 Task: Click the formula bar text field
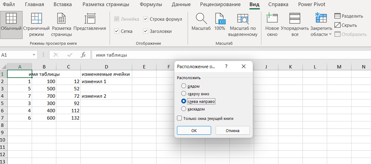pos(231,55)
